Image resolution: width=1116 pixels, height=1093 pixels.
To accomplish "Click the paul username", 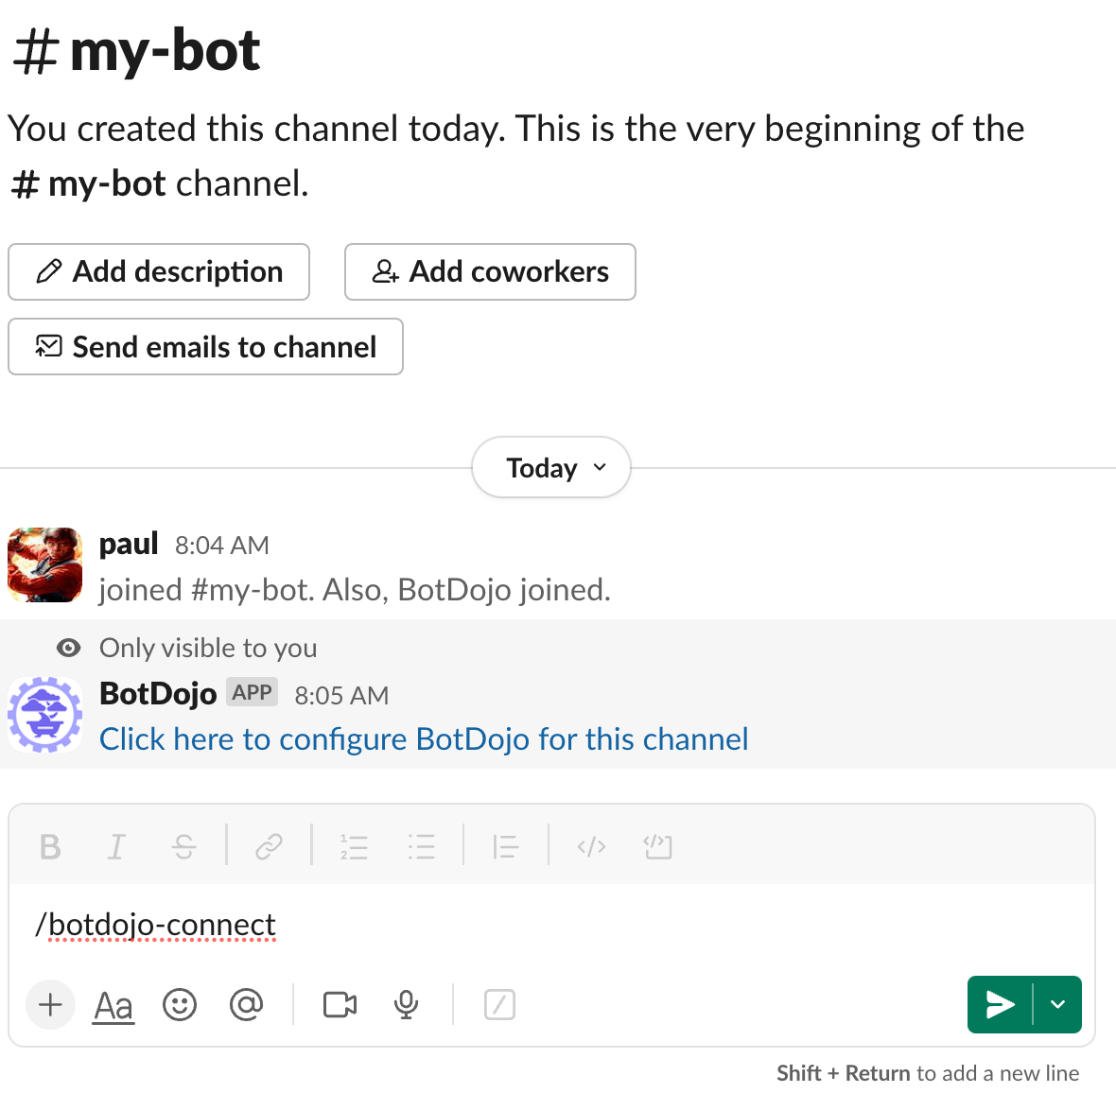I will pos(128,545).
